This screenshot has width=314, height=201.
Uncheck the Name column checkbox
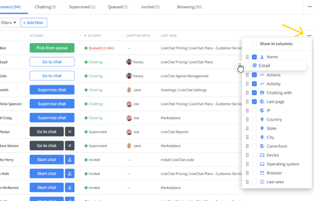254,57
